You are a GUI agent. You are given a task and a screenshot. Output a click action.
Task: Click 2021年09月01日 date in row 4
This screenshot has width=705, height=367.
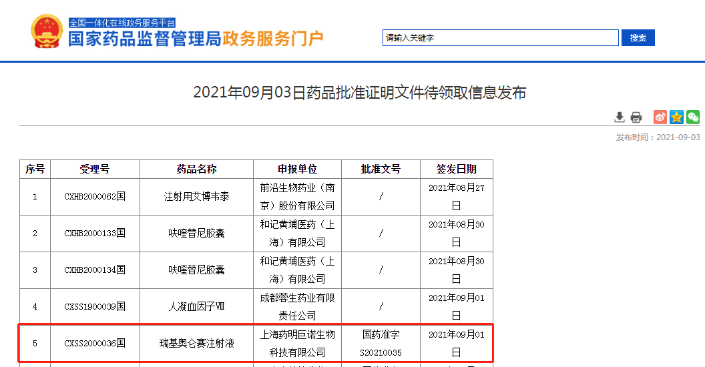pos(457,307)
